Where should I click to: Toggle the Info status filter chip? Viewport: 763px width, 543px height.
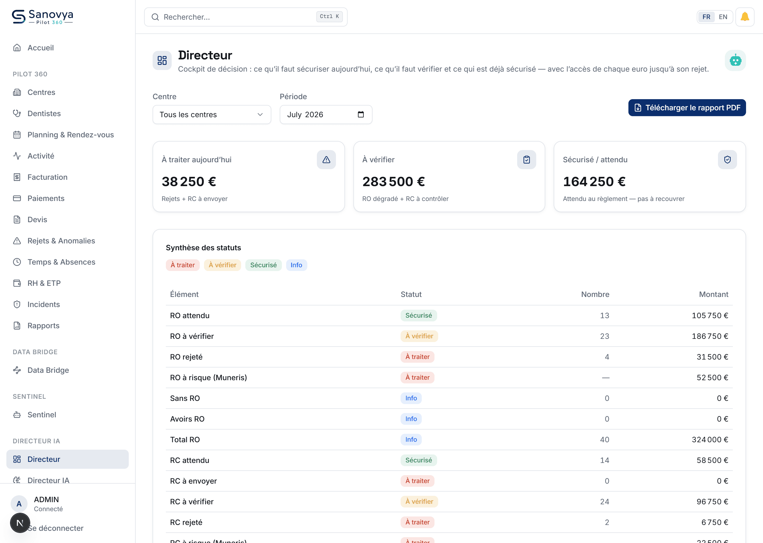[x=296, y=265]
